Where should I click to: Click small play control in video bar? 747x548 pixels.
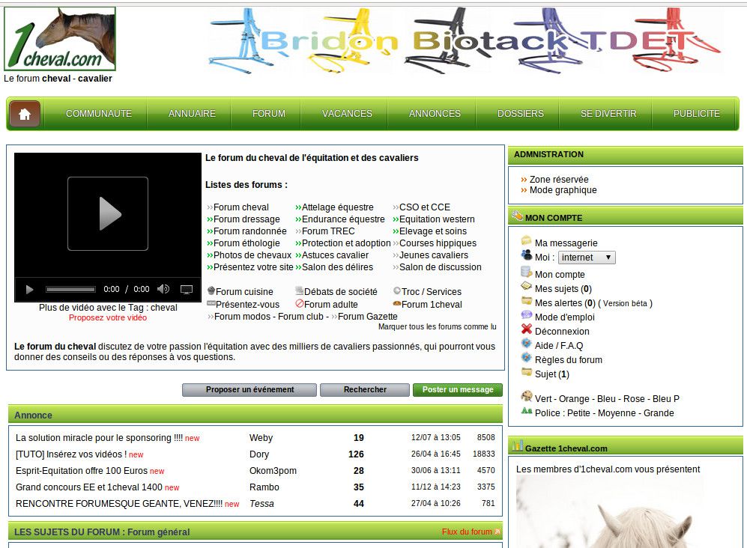30,289
